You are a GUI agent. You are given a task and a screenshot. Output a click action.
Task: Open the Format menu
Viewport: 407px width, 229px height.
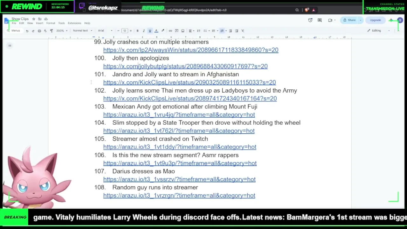[x=51, y=23]
